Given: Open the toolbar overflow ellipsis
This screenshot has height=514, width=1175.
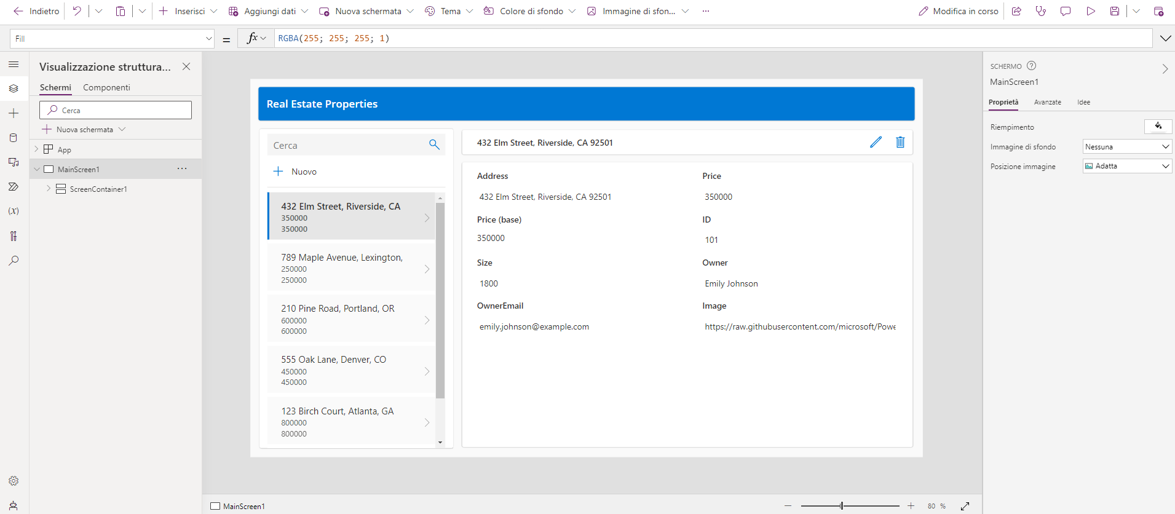Looking at the screenshot, I should pyautogui.click(x=706, y=11).
